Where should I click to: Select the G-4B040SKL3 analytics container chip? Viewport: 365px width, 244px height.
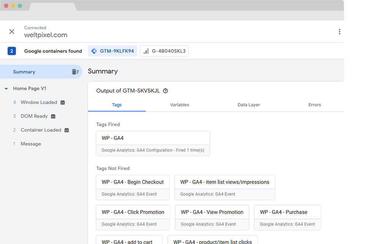pos(164,51)
